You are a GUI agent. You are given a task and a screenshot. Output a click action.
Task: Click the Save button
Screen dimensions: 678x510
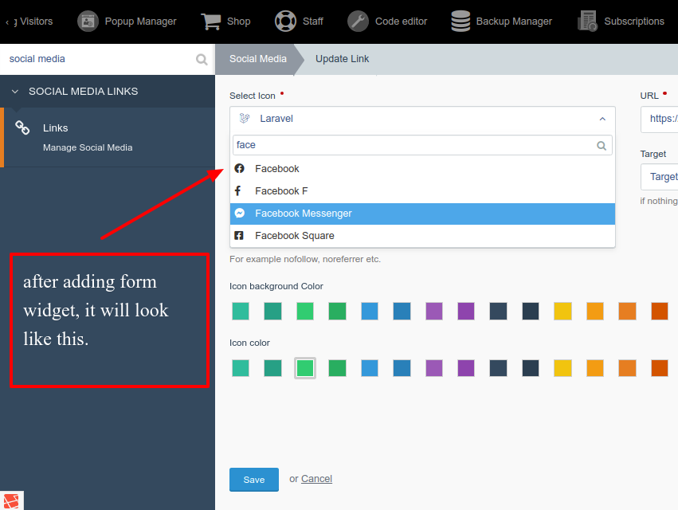[254, 479]
